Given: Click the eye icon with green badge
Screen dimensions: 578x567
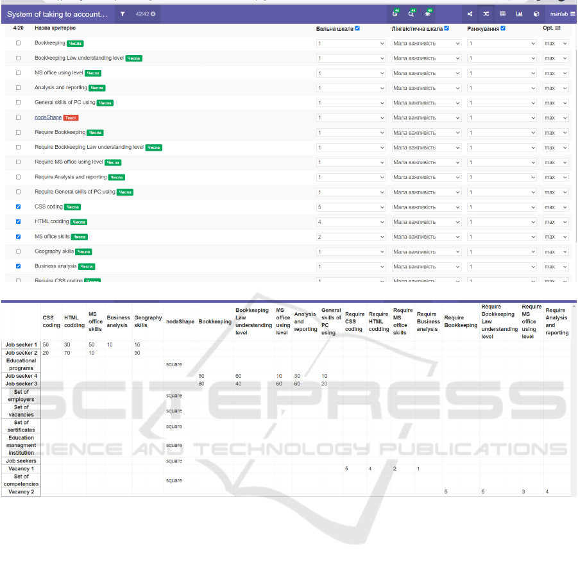Looking at the screenshot, I should pyautogui.click(x=427, y=13).
